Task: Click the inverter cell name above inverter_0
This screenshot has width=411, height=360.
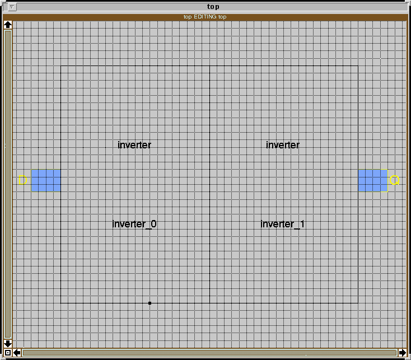Action: [x=134, y=145]
